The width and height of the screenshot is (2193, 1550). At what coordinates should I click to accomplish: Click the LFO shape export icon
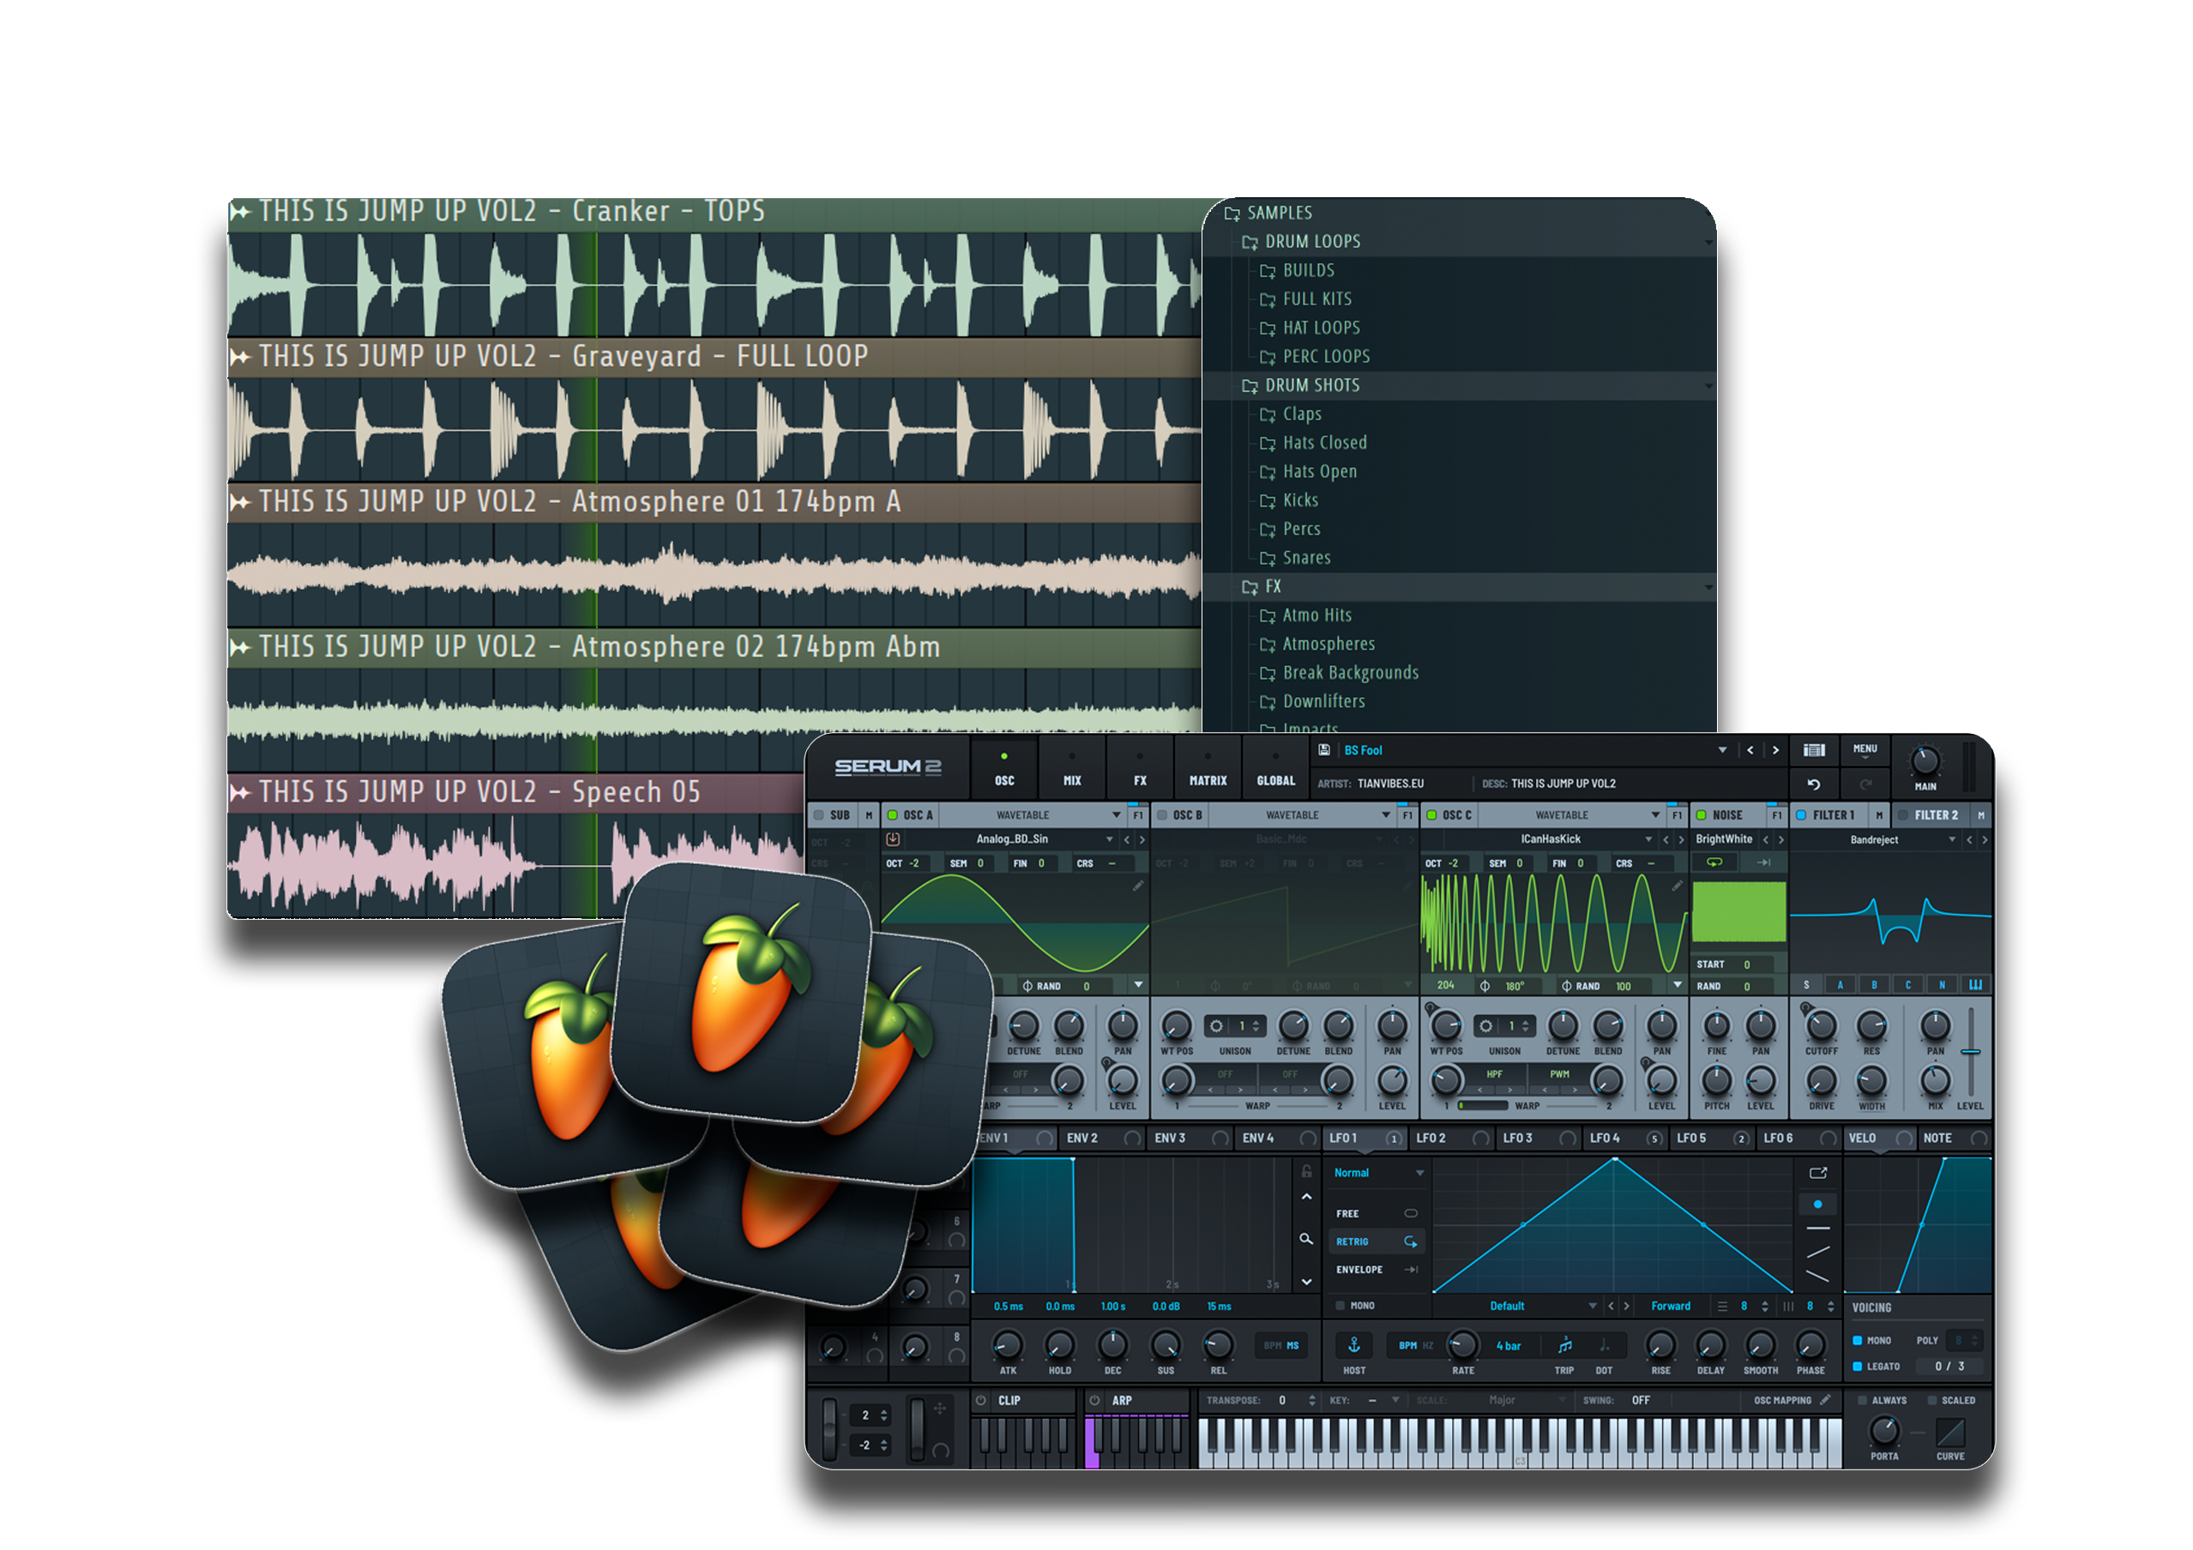[1817, 1173]
